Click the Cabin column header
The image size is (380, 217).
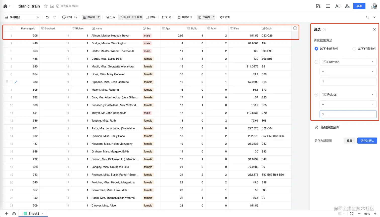pos(276,28)
